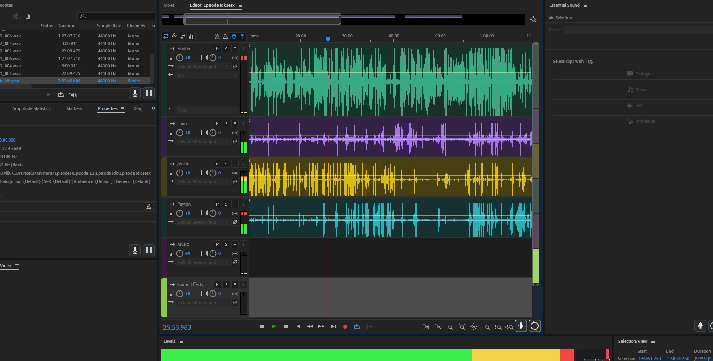Click zoom in at in point icon
This screenshot has width=713, height=361.
click(x=486, y=327)
